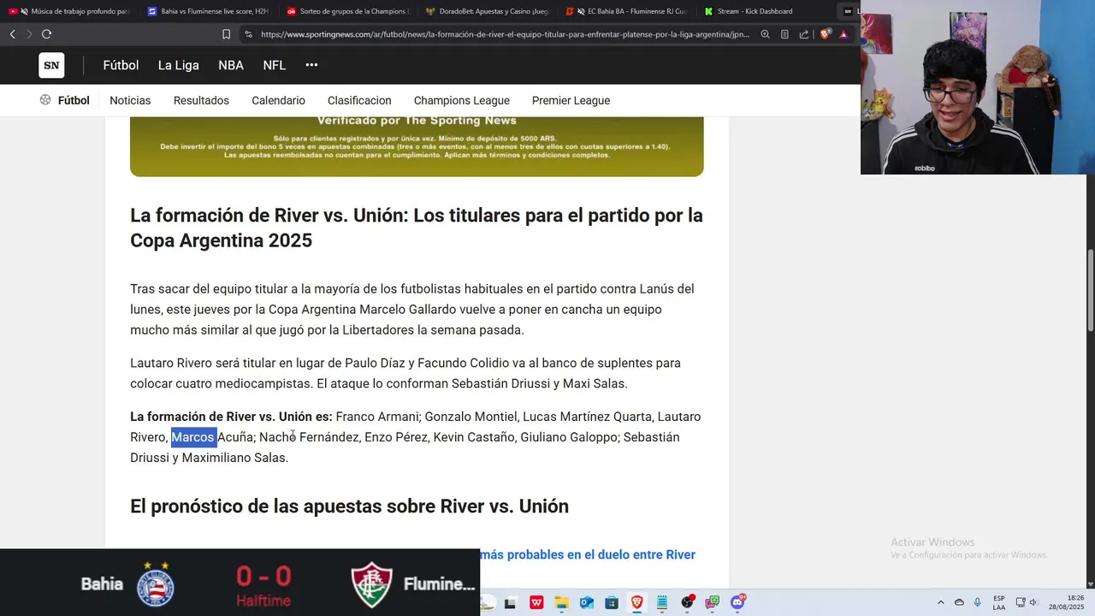Open the three-dots more sports menu
The width and height of the screenshot is (1095, 616).
pyautogui.click(x=311, y=65)
